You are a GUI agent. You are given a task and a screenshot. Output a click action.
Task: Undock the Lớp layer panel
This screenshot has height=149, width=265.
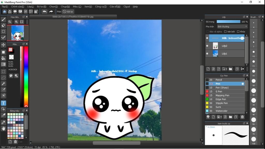coord(244,17)
